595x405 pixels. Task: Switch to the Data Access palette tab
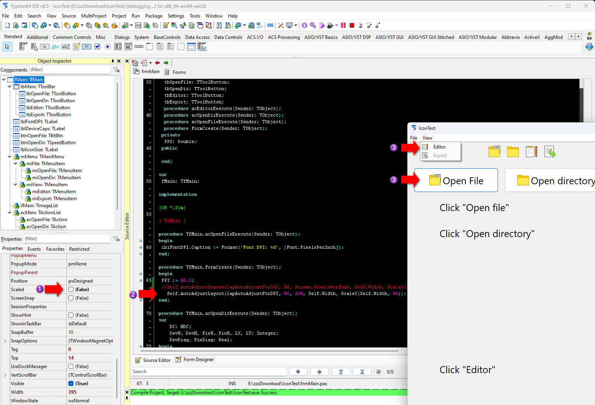coord(197,37)
